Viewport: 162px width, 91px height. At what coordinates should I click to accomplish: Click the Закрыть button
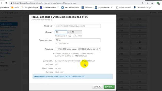click(97, 87)
